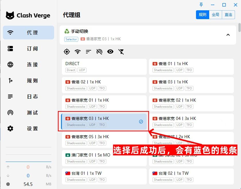Click the filter icon in the proxy toolbar

pos(121,52)
